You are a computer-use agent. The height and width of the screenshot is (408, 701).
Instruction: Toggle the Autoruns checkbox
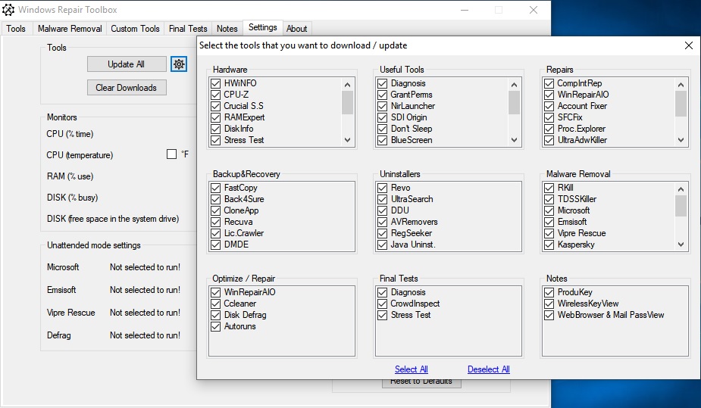coord(216,326)
